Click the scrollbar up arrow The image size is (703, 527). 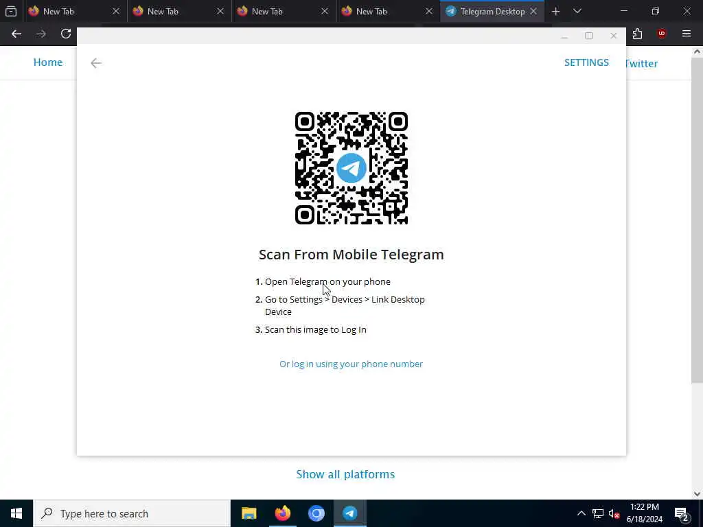tap(697, 51)
